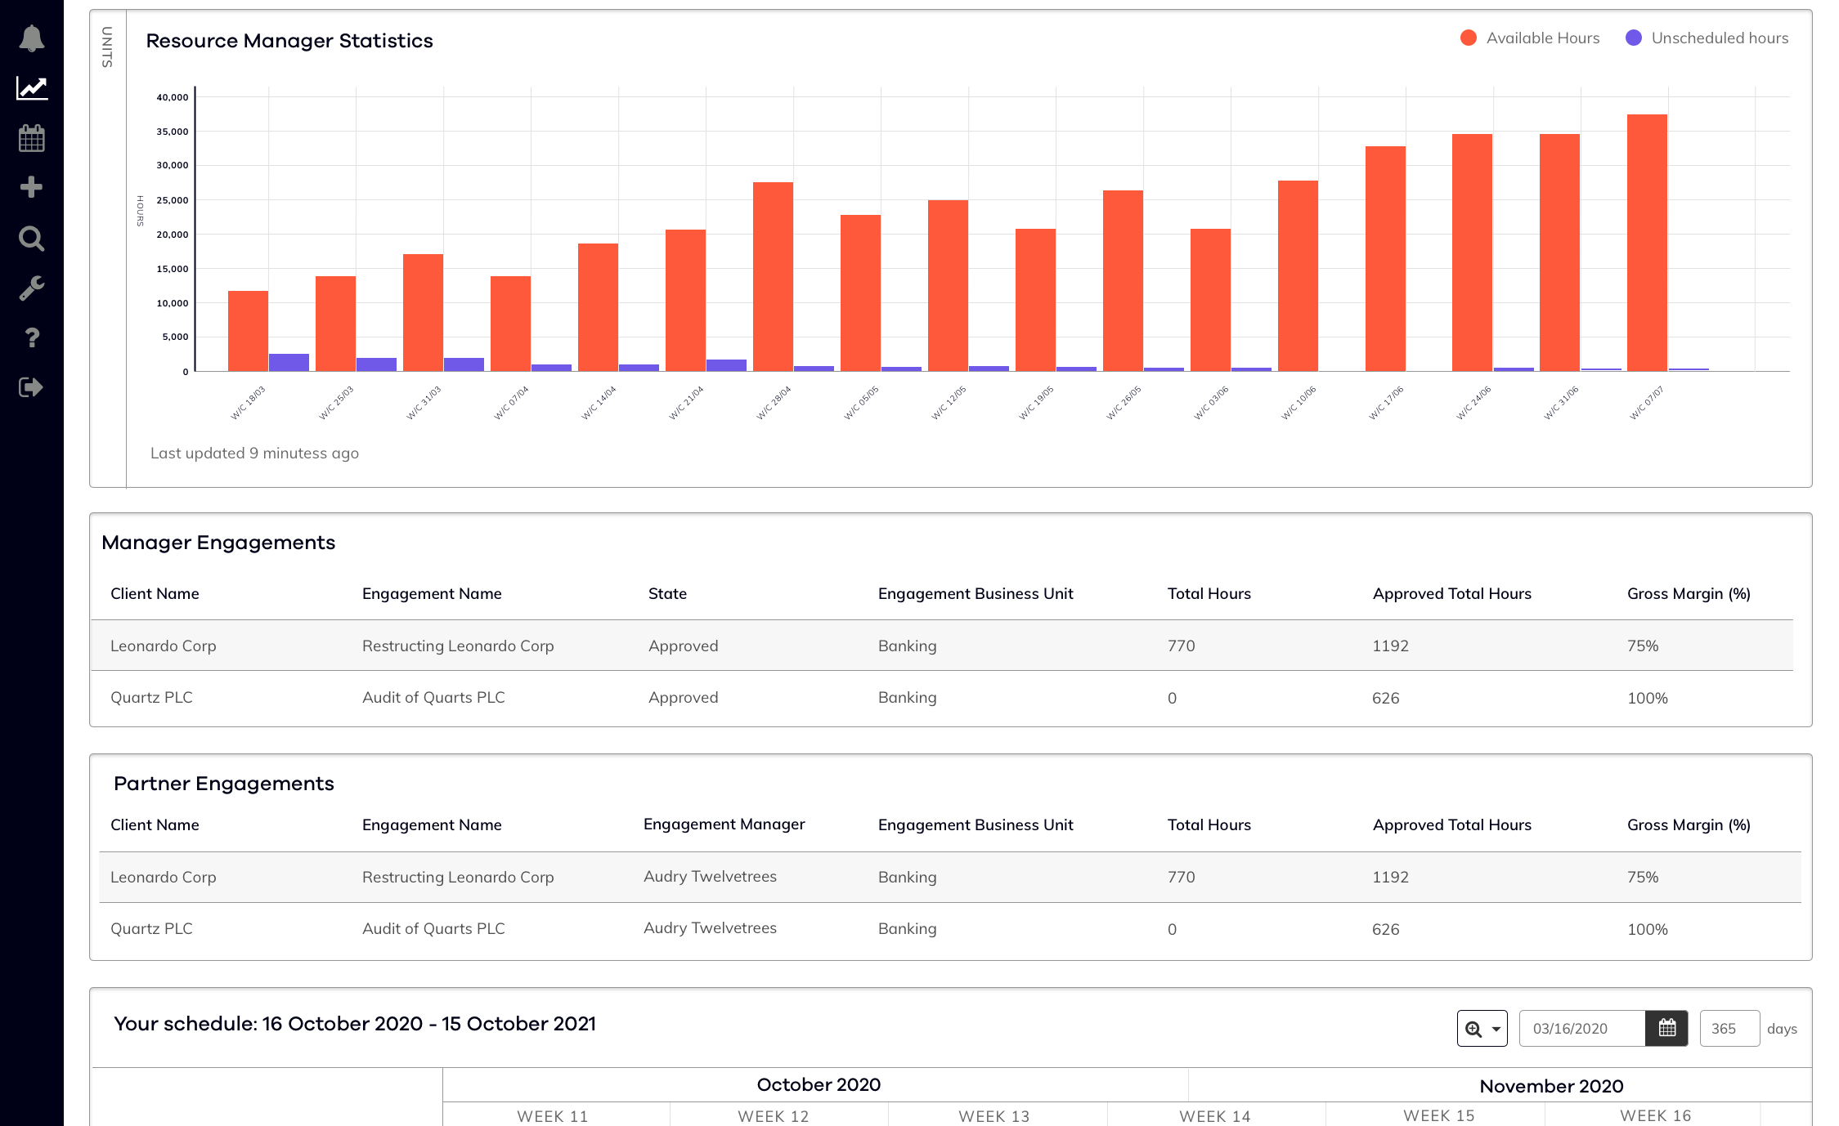Sort by Gross Margin in Manager Engagements
This screenshot has width=1839, height=1126.
(x=1688, y=594)
